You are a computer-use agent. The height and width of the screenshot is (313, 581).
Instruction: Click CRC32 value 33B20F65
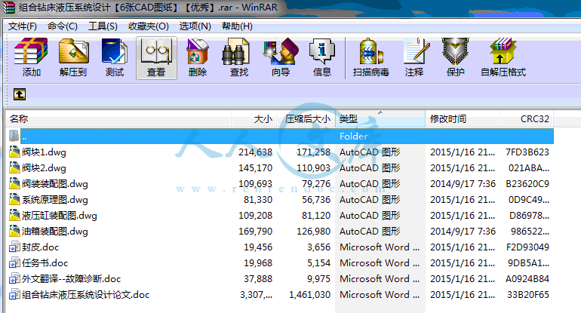click(x=528, y=295)
